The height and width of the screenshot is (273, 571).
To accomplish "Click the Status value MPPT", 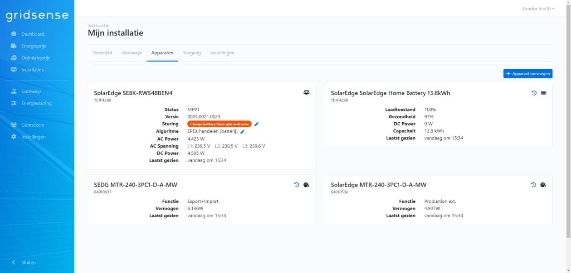I will [194, 110].
